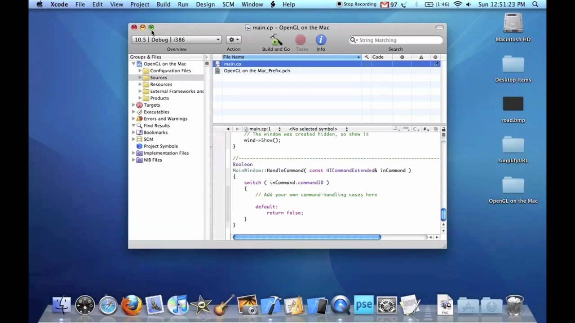This screenshot has width=575, height=323.
Task: Open the class C popup in editor bar
Action: point(416,129)
